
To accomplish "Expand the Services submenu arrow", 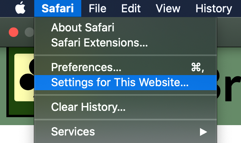I will tap(203, 132).
